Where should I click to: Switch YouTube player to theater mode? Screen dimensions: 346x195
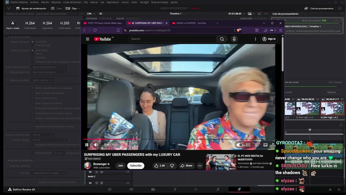click(265, 145)
